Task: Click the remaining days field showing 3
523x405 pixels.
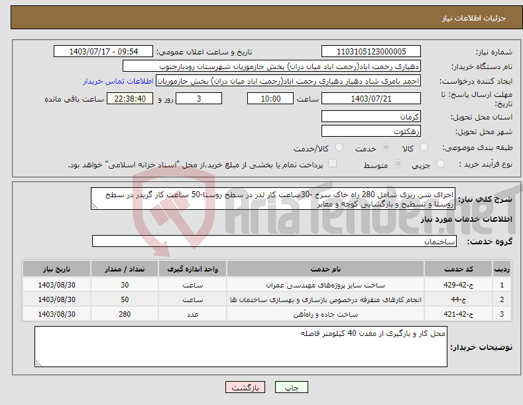Action: click(199, 98)
